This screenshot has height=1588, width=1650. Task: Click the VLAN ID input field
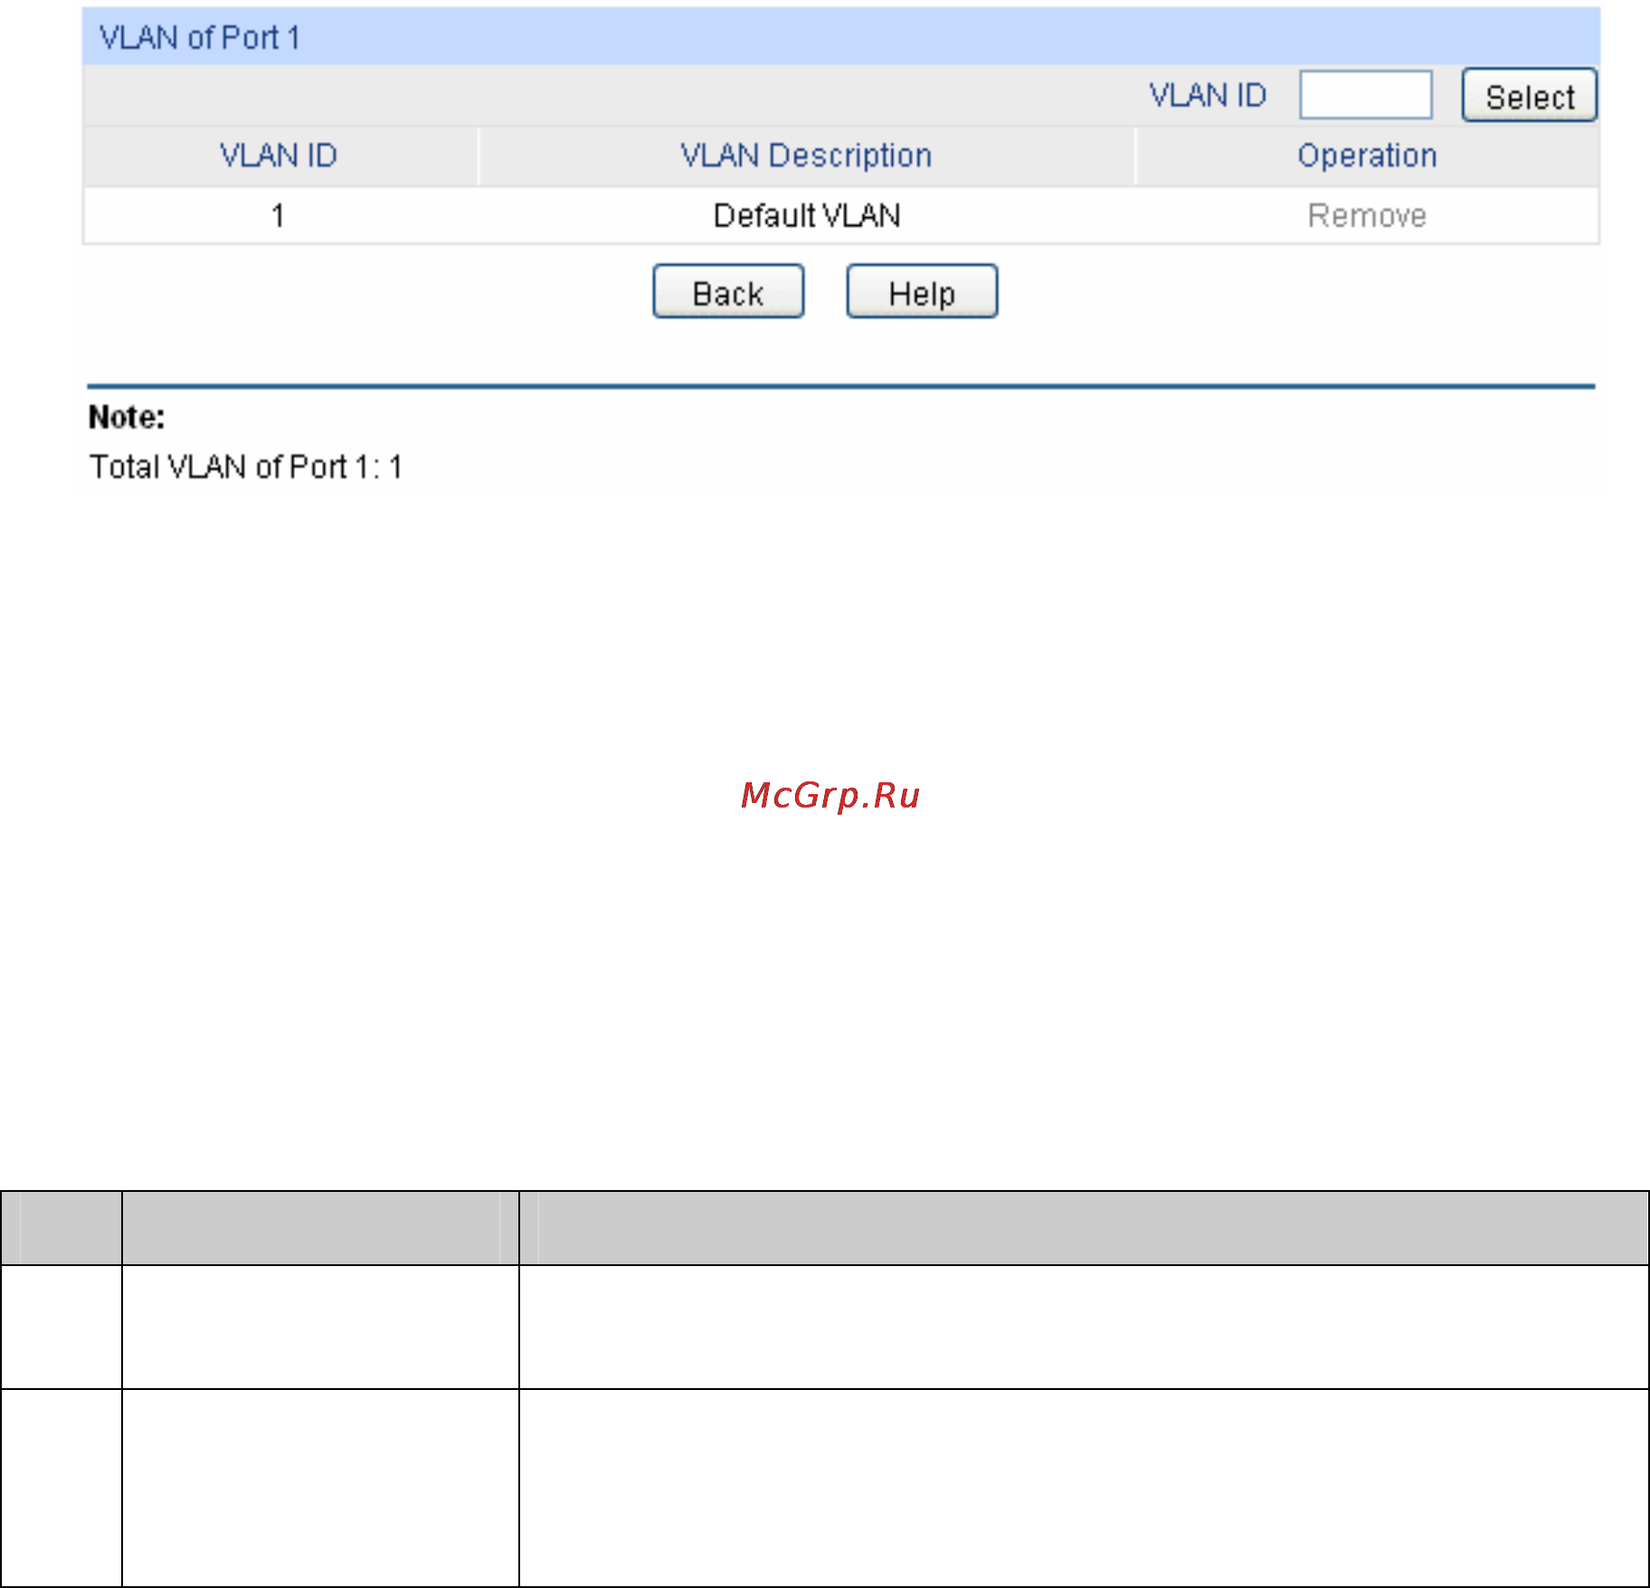pyautogui.click(x=1365, y=95)
